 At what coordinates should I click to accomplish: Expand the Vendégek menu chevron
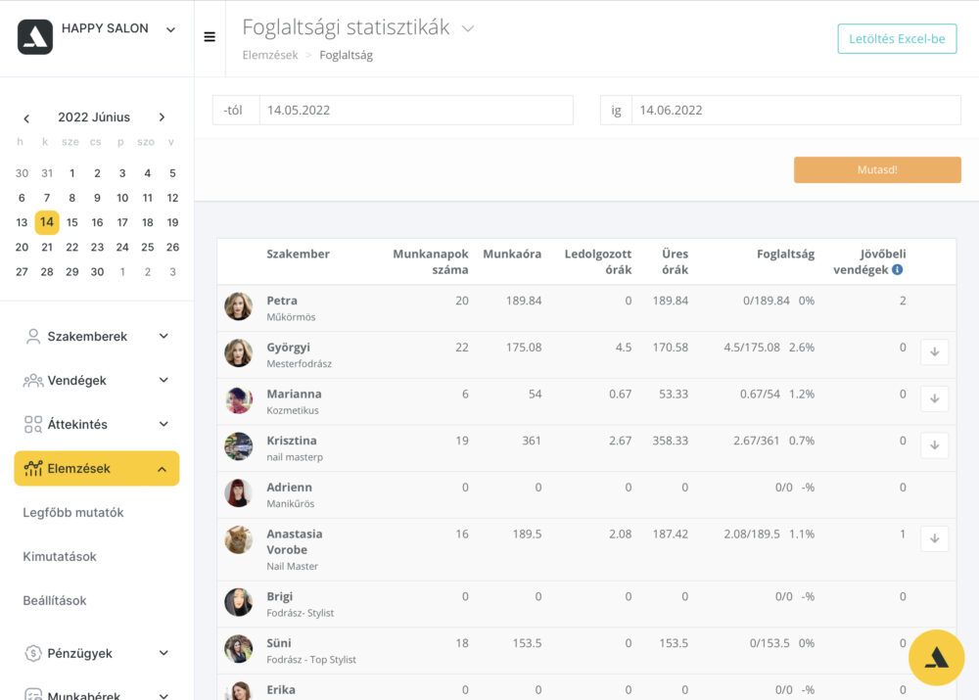[163, 380]
